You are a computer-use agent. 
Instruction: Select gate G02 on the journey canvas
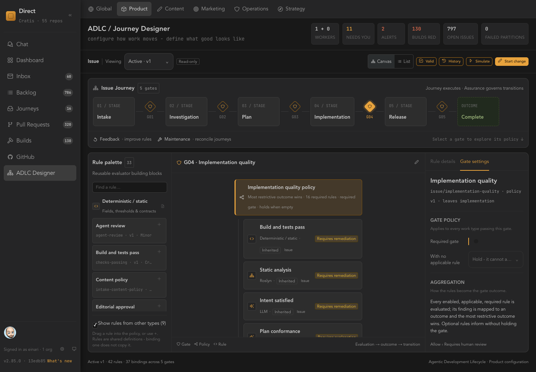click(223, 107)
